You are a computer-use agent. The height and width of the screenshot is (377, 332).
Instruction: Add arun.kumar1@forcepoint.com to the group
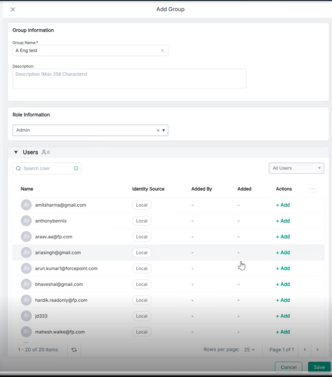click(x=283, y=269)
